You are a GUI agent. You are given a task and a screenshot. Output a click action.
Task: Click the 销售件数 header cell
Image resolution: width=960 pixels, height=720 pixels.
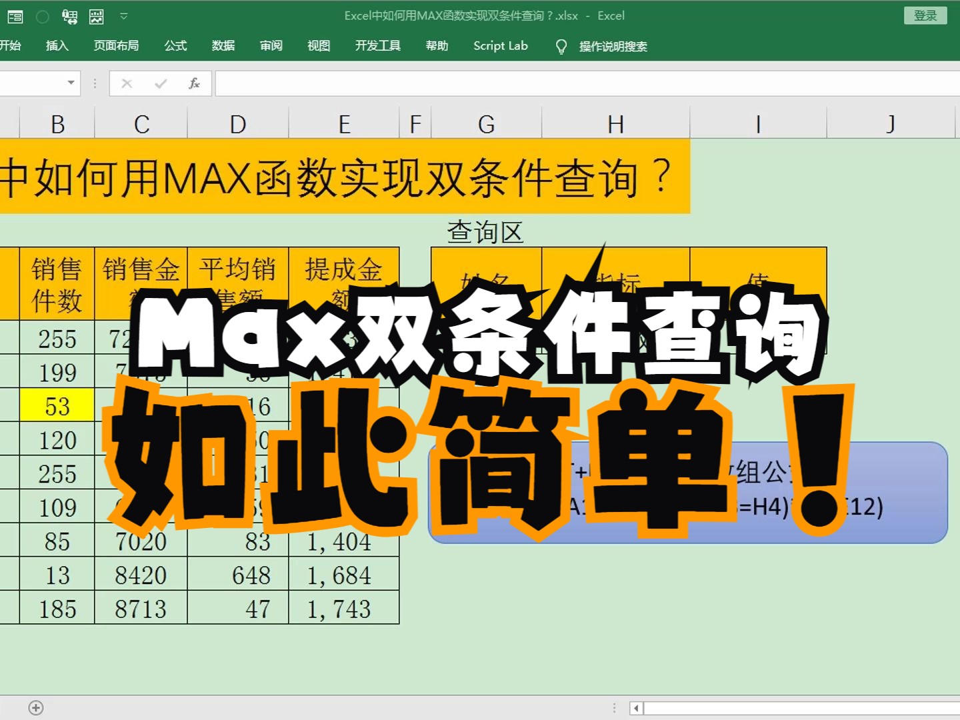57,284
